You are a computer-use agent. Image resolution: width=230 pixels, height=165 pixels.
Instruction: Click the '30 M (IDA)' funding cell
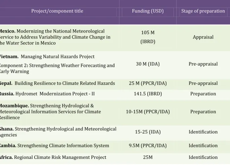click(x=148, y=64)
